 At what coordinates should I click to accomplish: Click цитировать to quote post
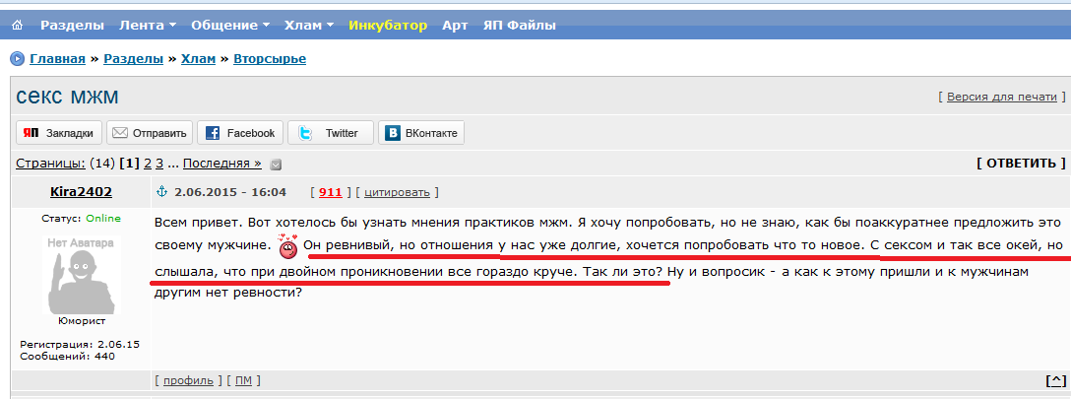click(x=397, y=192)
